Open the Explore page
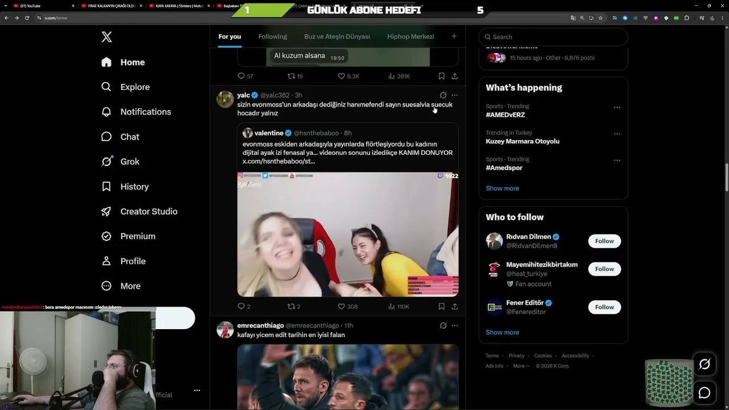Viewport: 729px width, 410px height. click(x=125, y=87)
